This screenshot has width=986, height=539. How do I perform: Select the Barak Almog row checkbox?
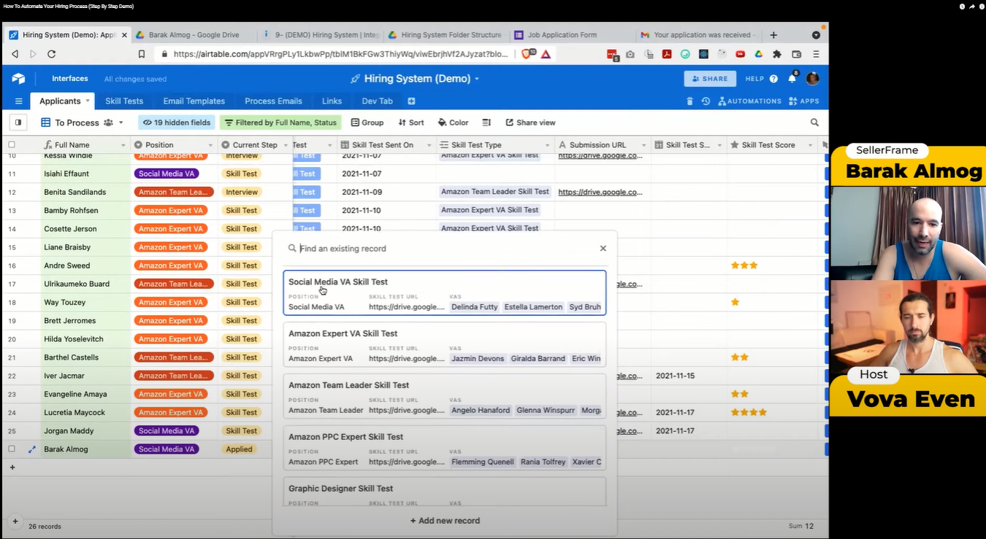tap(12, 449)
